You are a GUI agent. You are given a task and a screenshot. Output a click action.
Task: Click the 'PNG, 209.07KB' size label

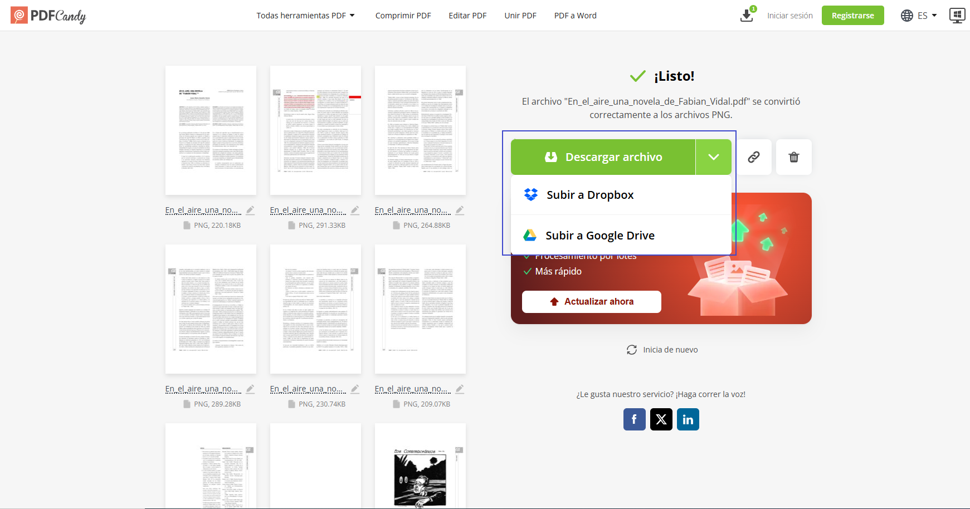(x=427, y=404)
